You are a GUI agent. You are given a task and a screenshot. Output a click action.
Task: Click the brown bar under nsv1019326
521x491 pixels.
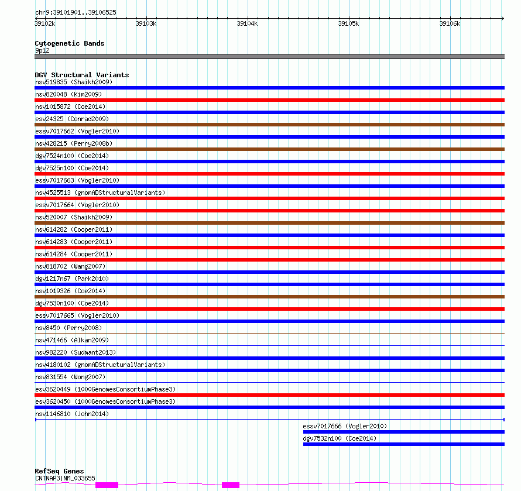coord(269,297)
